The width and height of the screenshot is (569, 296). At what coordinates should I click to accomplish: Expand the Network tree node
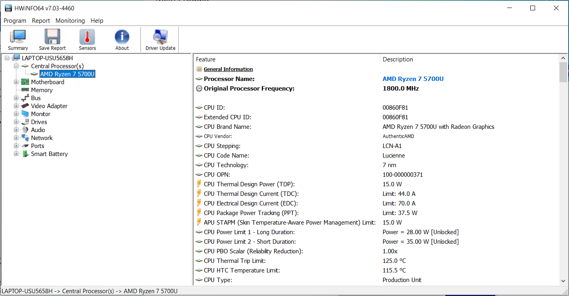pyautogui.click(x=16, y=138)
